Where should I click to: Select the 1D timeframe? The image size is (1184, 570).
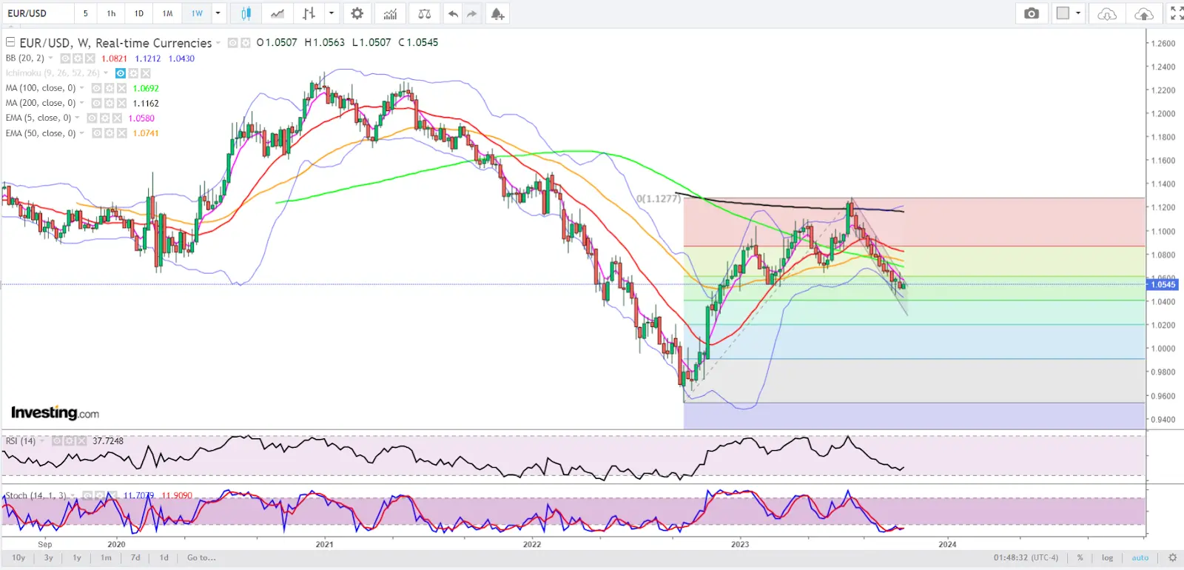[139, 13]
